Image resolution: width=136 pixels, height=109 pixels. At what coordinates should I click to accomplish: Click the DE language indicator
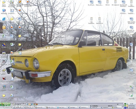pos(118,104)
